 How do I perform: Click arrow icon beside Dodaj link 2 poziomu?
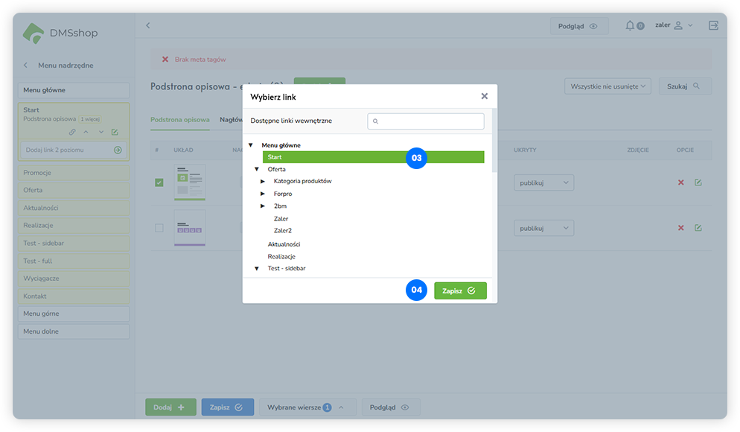118,150
